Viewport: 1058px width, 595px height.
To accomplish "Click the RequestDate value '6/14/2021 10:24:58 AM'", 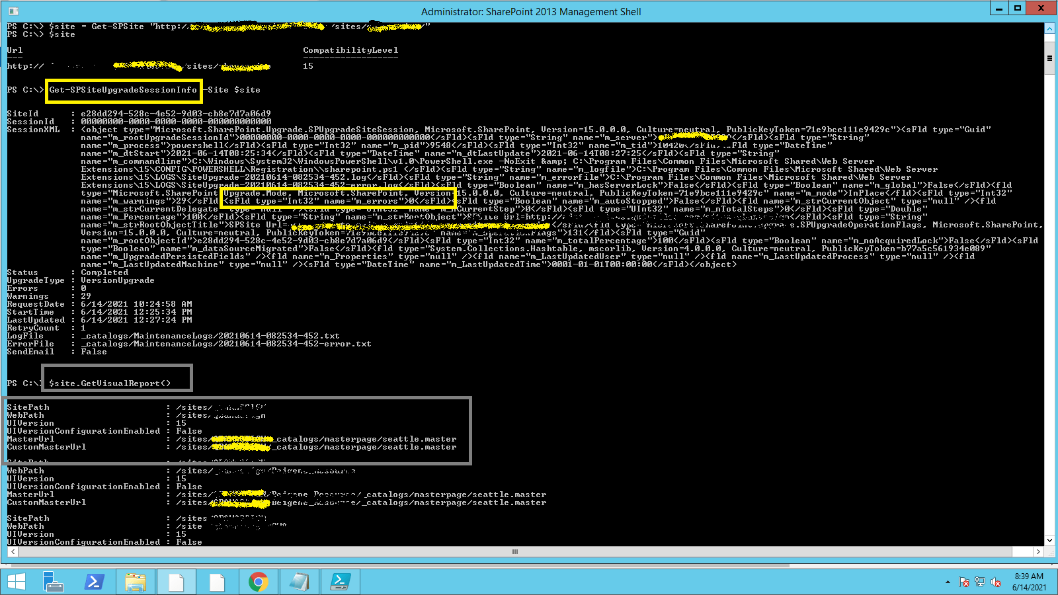I will tap(136, 304).
